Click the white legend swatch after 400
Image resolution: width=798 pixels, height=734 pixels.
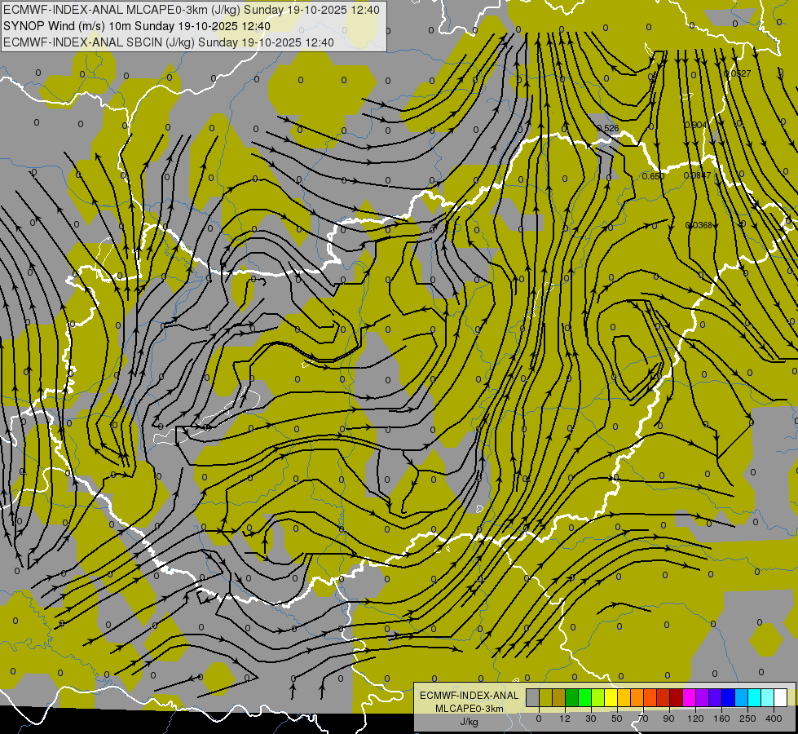tap(781, 698)
